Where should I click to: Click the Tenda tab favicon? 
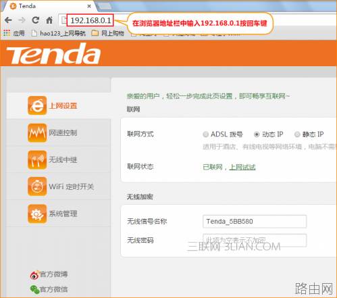click(x=13, y=6)
